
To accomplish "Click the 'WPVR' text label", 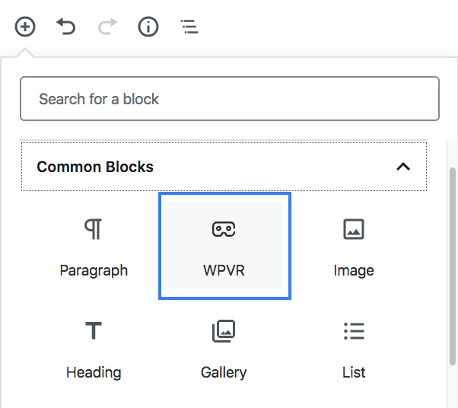I will [224, 270].
